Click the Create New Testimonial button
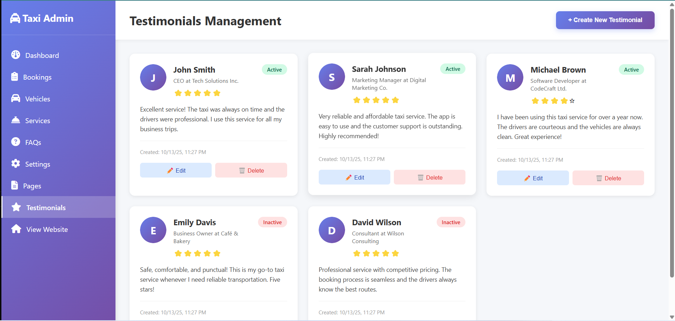 pyautogui.click(x=604, y=20)
